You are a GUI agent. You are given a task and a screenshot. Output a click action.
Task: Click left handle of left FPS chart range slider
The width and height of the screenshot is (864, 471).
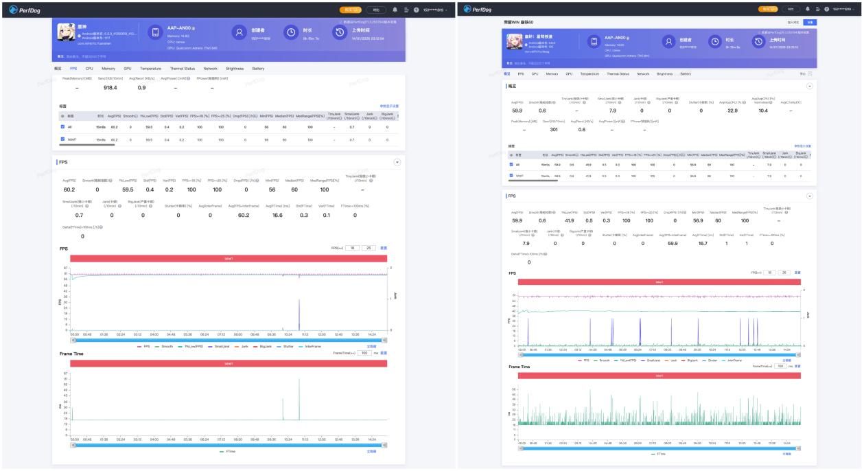coord(73,340)
